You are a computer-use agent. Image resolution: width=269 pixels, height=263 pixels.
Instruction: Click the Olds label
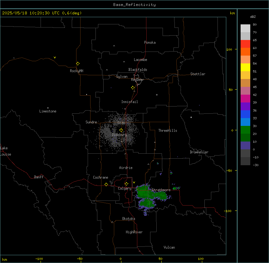coord(121,123)
